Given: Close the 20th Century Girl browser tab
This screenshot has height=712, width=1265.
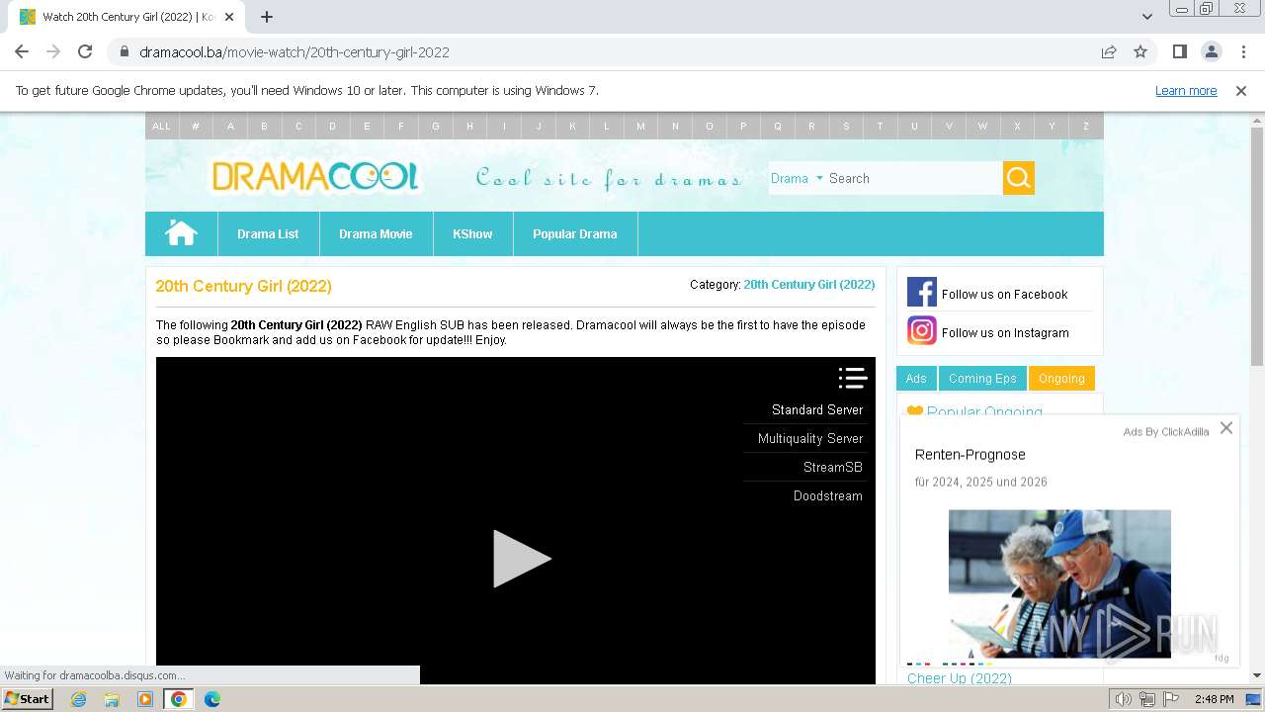Looking at the screenshot, I should 229,17.
